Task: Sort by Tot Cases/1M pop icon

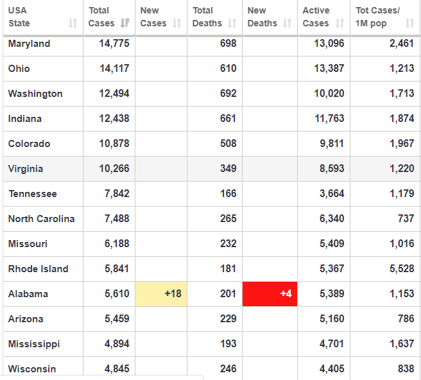Action: [410, 23]
